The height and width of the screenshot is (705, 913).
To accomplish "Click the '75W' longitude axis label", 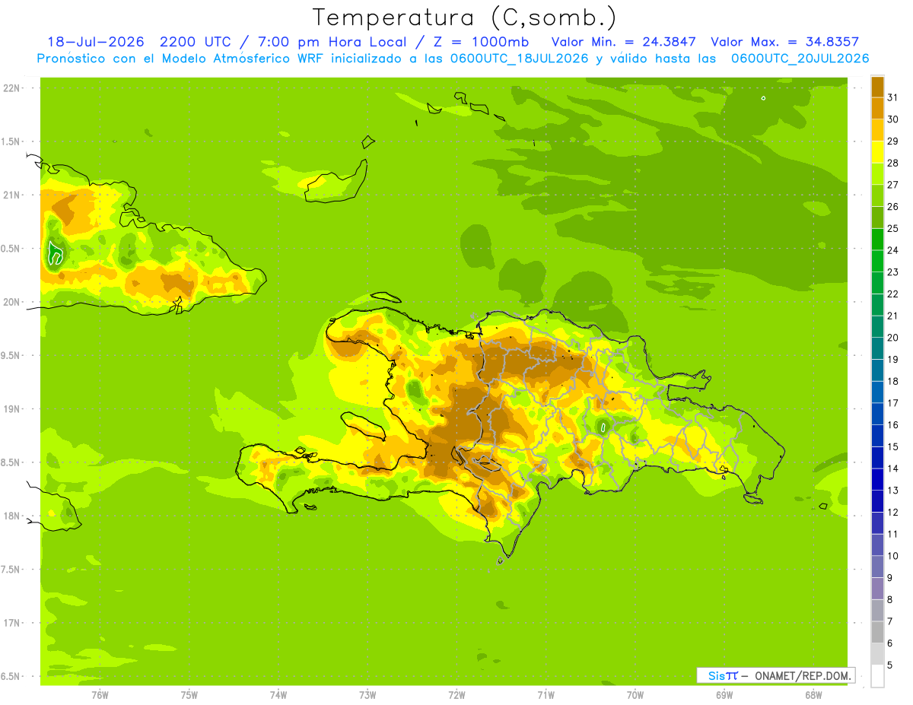I will (189, 695).
